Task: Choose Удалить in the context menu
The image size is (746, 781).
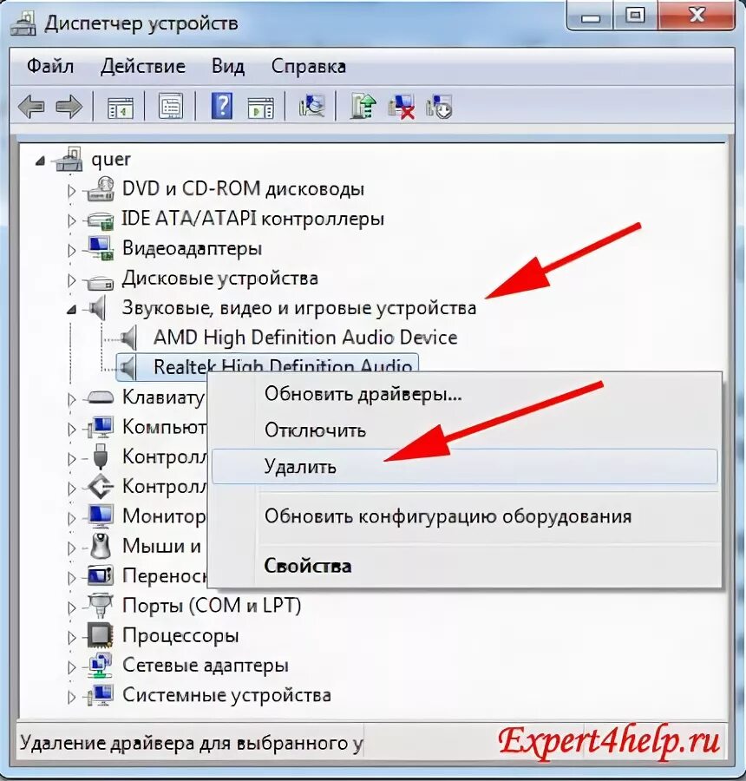Action: 300,466
